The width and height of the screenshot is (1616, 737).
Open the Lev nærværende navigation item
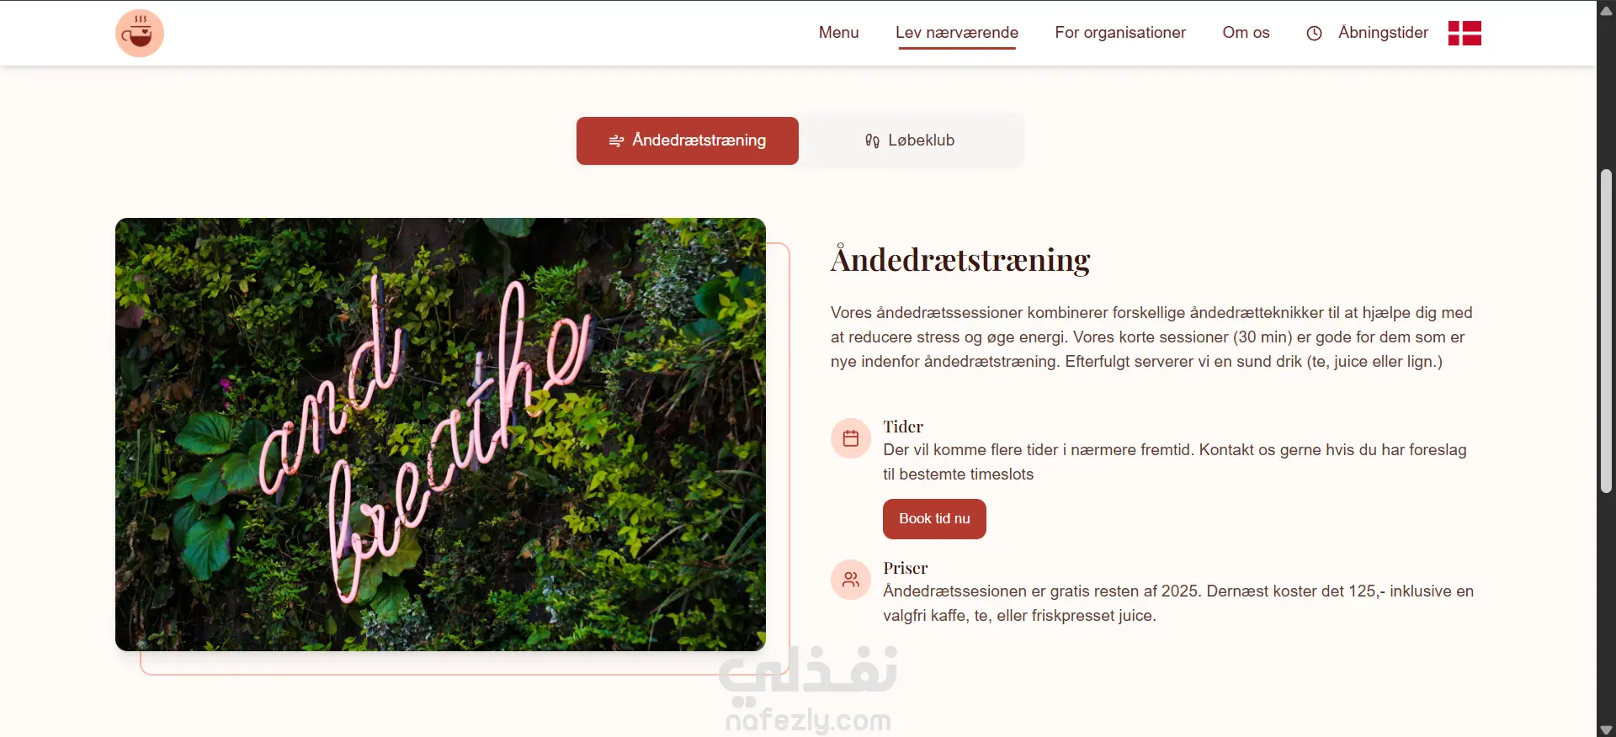point(957,33)
